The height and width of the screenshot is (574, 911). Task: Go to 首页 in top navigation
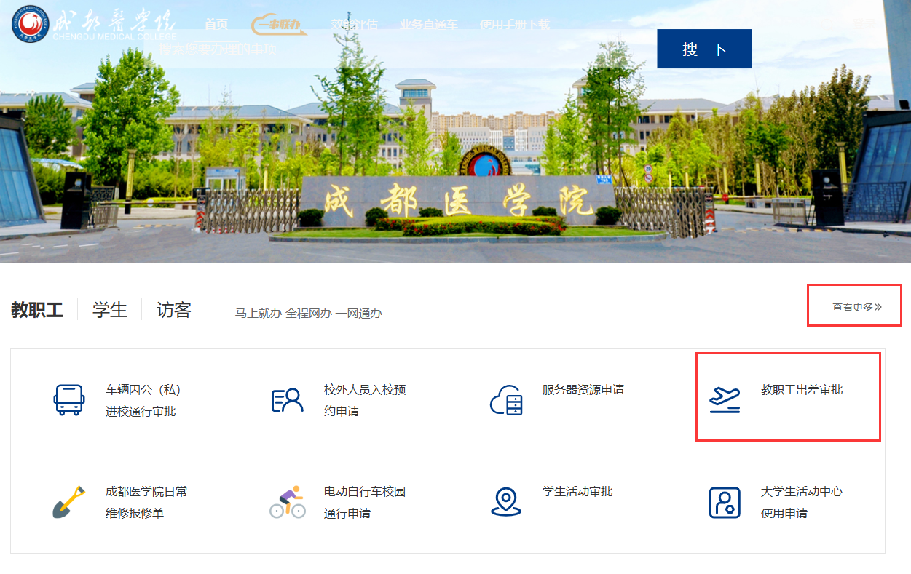click(x=216, y=24)
